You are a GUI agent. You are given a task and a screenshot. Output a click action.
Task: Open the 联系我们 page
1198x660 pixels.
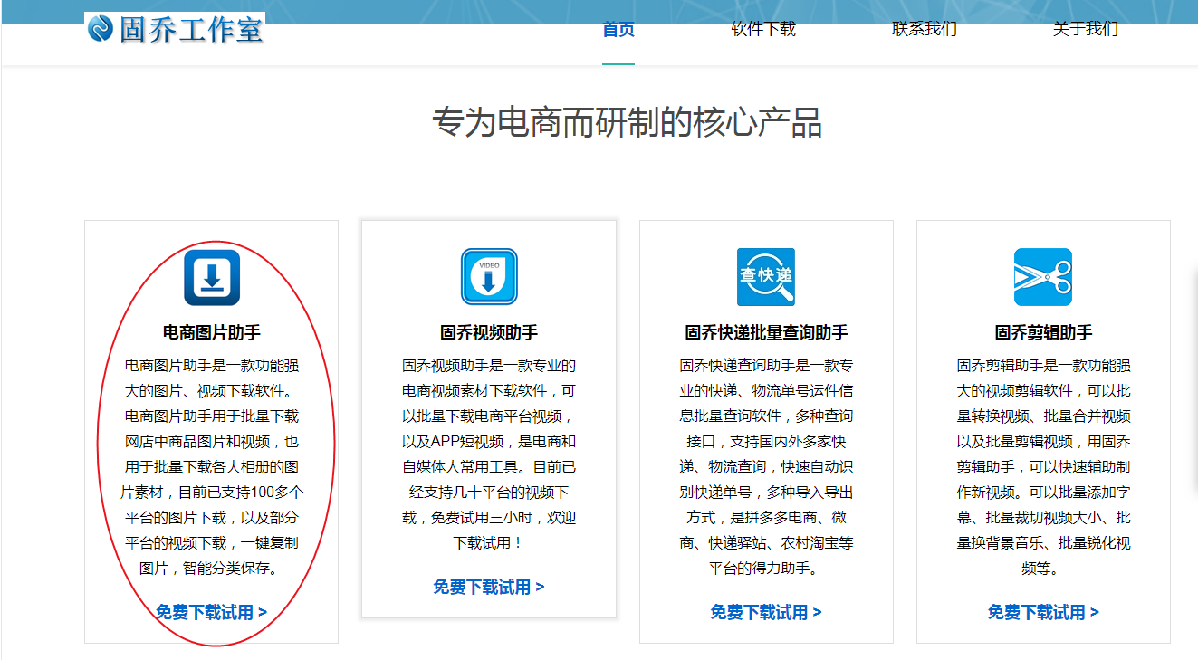[925, 29]
